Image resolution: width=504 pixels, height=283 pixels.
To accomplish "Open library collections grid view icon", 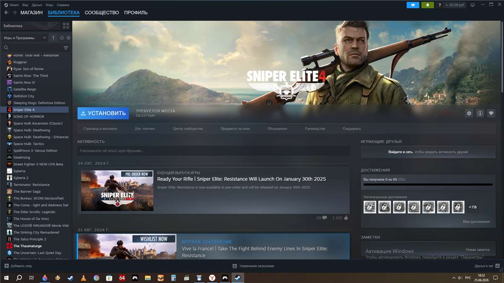I will [66, 26].
